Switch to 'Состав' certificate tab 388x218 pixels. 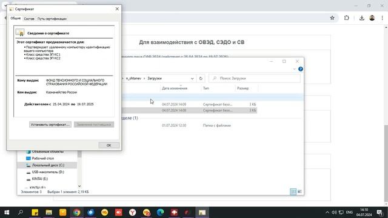(29, 19)
